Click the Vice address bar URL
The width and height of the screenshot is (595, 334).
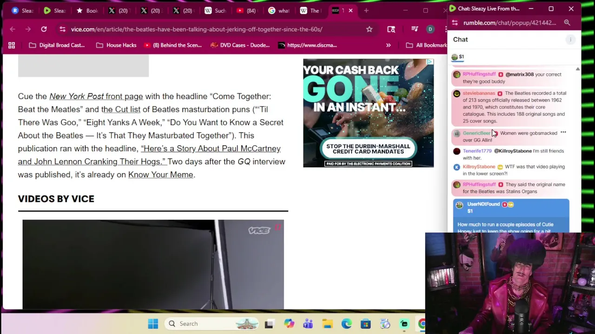pos(197,29)
